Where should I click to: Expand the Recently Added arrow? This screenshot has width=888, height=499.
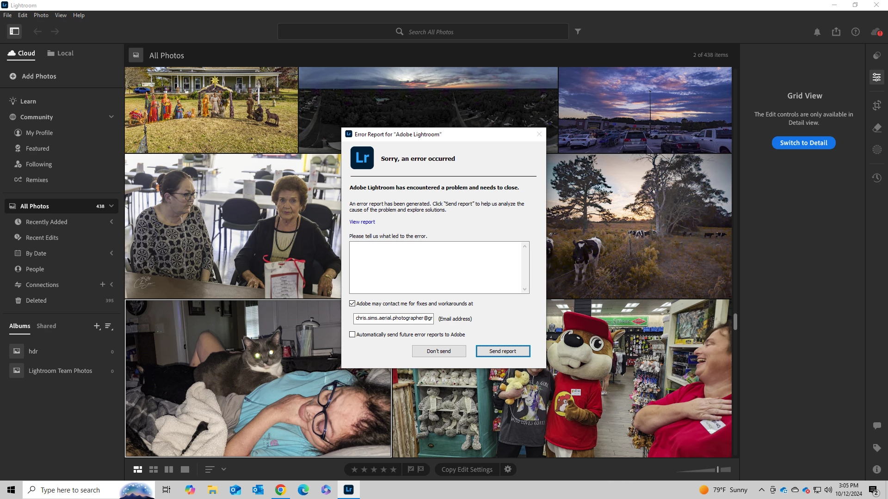pos(111,222)
